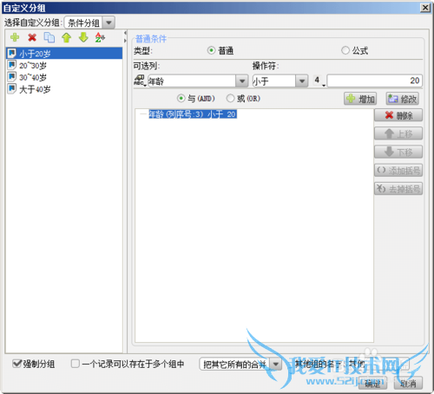Click the 添加括号 add brackets button
The width and height of the screenshot is (434, 394).
pyautogui.click(x=398, y=171)
